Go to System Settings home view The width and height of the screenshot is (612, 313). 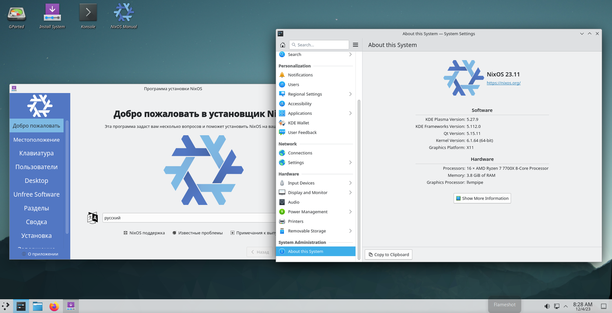[x=282, y=45]
